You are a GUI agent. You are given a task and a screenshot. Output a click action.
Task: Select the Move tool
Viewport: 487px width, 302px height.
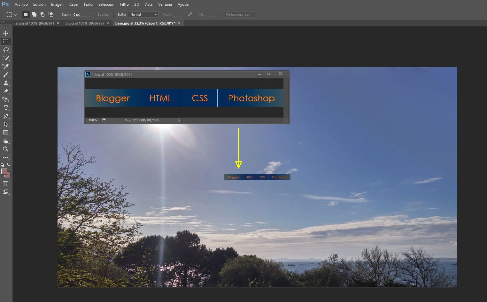[x=6, y=33]
